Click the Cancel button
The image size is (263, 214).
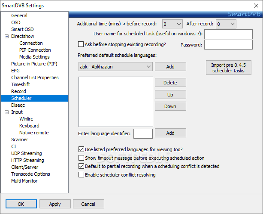point(88,204)
